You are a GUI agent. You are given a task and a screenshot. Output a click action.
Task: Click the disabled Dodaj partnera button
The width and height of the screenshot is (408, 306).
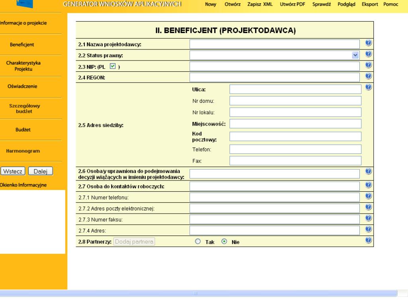point(134,242)
